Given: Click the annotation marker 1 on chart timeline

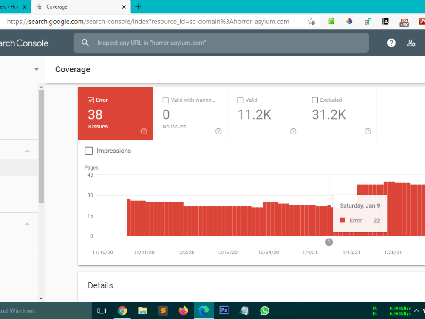Looking at the screenshot, I should tap(329, 242).
